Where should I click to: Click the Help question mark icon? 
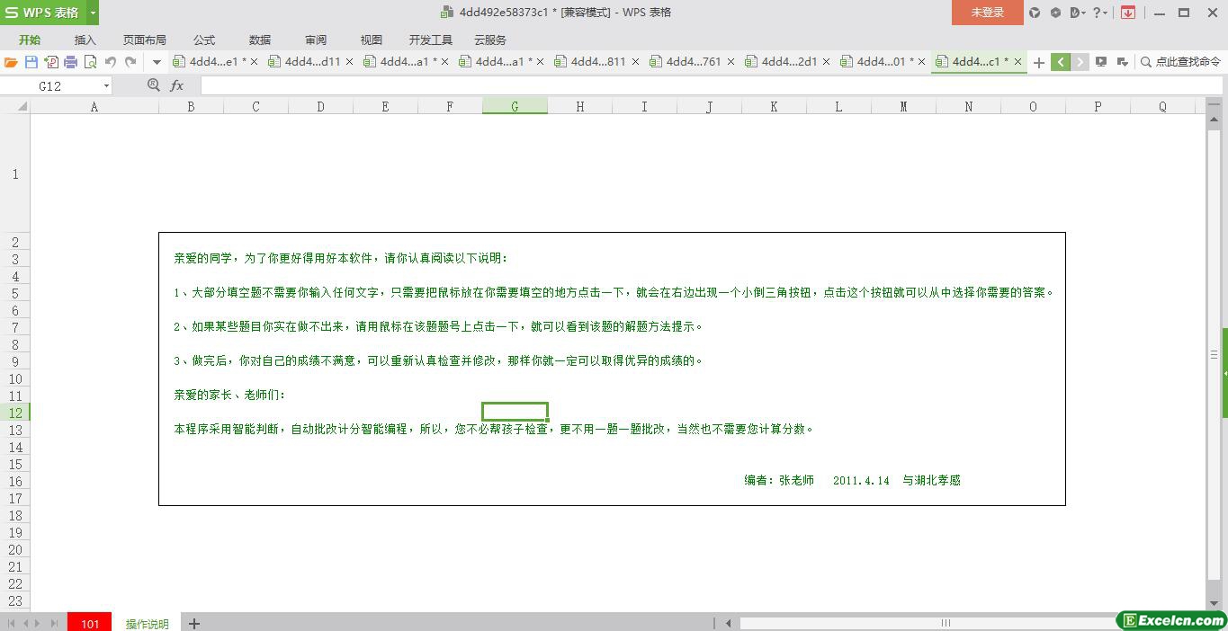click(x=1096, y=13)
